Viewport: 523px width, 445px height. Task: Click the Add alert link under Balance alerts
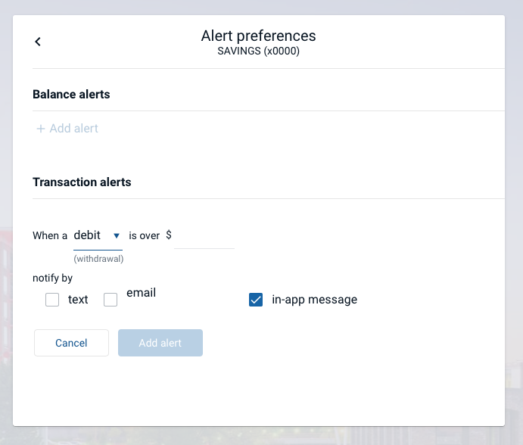[67, 129]
